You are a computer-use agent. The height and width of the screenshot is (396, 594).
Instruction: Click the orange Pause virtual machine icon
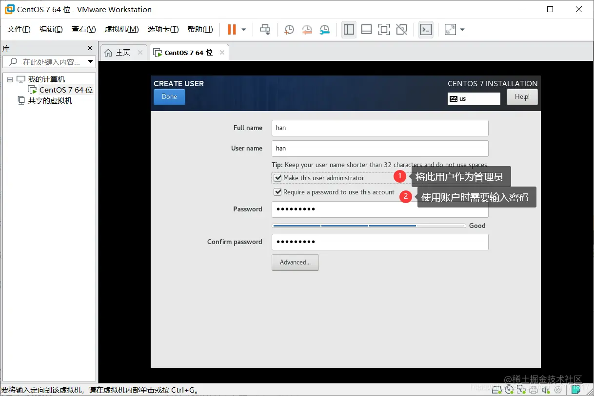pyautogui.click(x=232, y=30)
